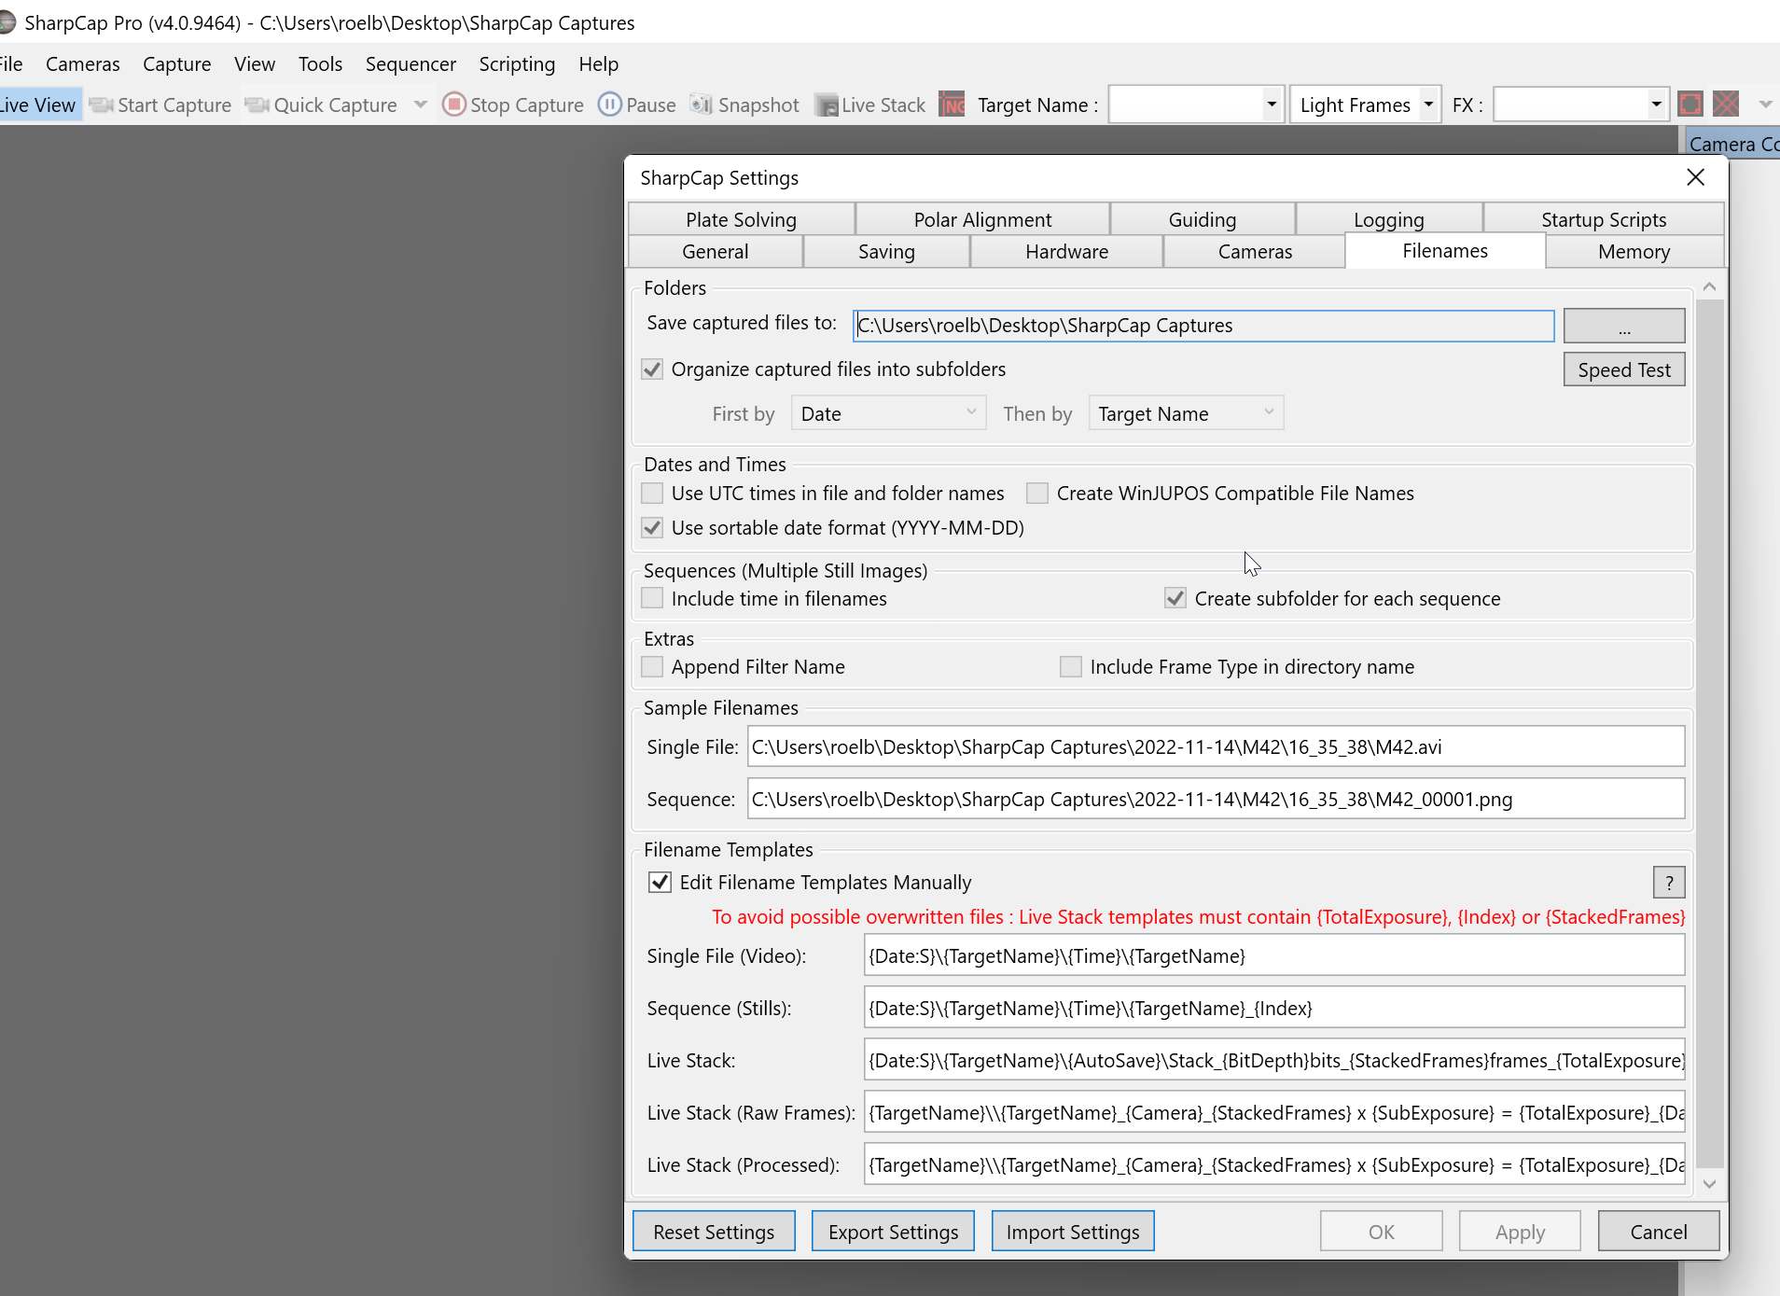Click the red square FX selection icon

pyautogui.click(x=1690, y=104)
